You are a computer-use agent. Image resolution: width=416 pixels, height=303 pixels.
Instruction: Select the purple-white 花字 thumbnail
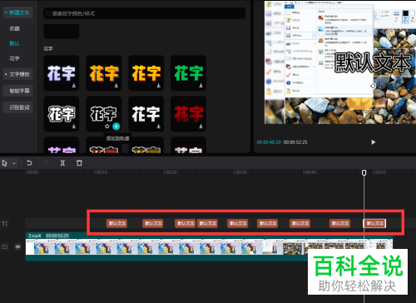(62, 73)
